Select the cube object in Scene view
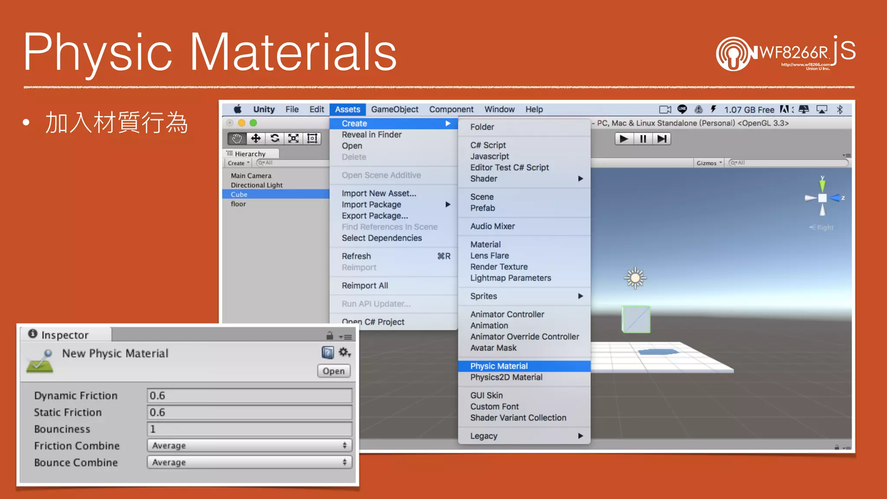Screen dimensions: 887x499 coord(636,319)
